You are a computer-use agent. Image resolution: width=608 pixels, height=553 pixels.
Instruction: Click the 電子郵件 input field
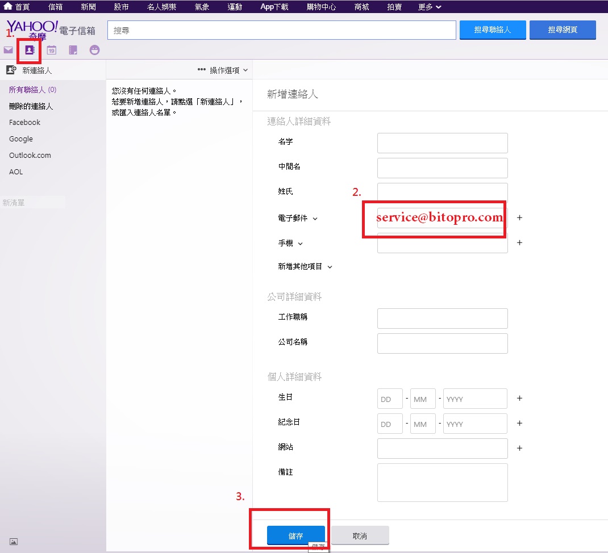click(443, 218)
